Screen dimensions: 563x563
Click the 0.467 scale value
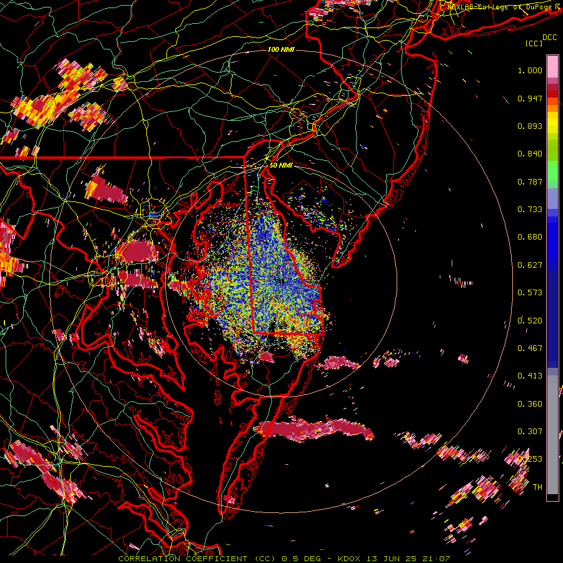[530, 348]
